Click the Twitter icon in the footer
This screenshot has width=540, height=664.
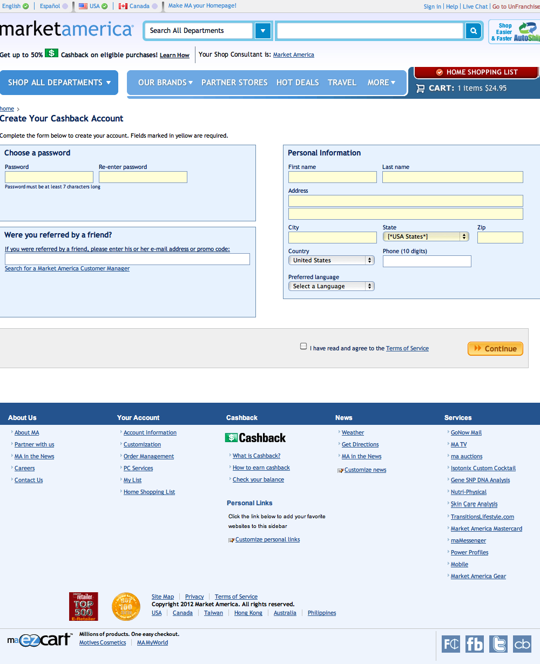click(498, 643)
